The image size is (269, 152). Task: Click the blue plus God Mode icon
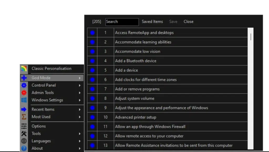pyautogui.click(x=24, y=78)
